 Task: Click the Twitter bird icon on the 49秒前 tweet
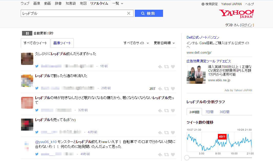(37, 154)
